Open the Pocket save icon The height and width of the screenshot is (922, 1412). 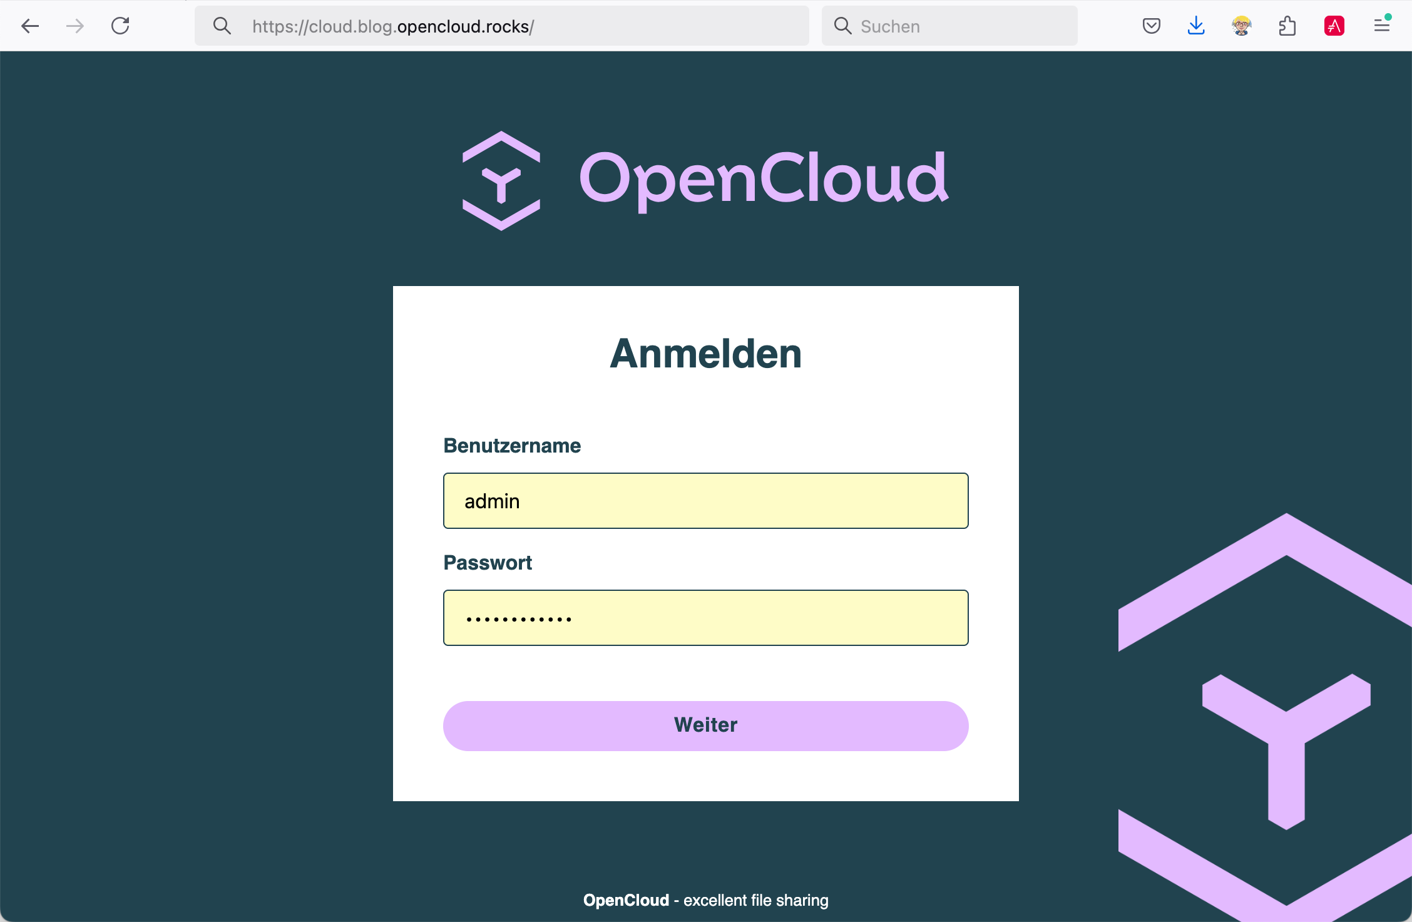[1152, 26]
